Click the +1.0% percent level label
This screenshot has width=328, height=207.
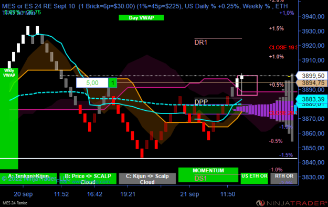277,57
